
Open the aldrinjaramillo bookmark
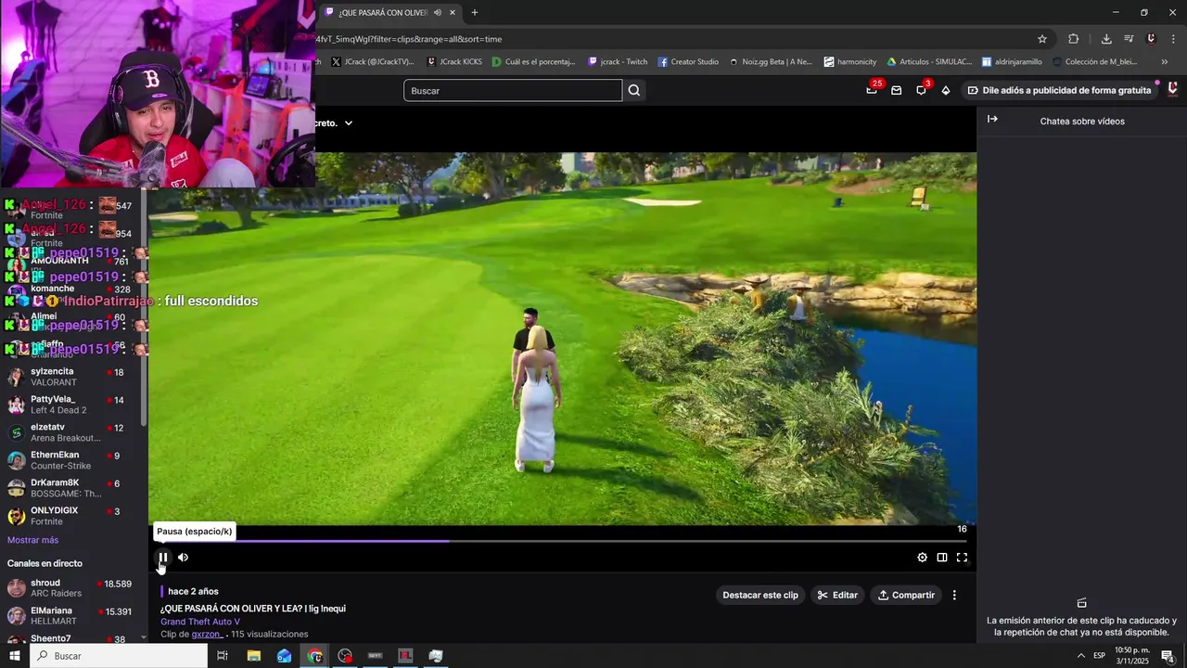[1012, 62]
